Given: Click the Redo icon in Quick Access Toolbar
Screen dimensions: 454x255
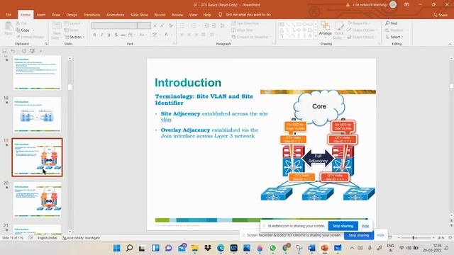Looking at the screenshot, I should click(x=24, y=51).
